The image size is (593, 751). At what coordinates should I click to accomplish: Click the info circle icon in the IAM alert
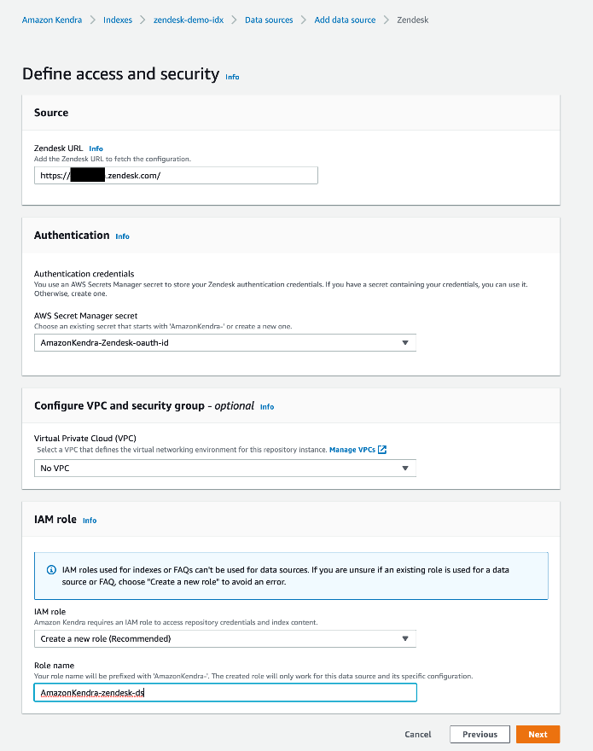point(51,570)
